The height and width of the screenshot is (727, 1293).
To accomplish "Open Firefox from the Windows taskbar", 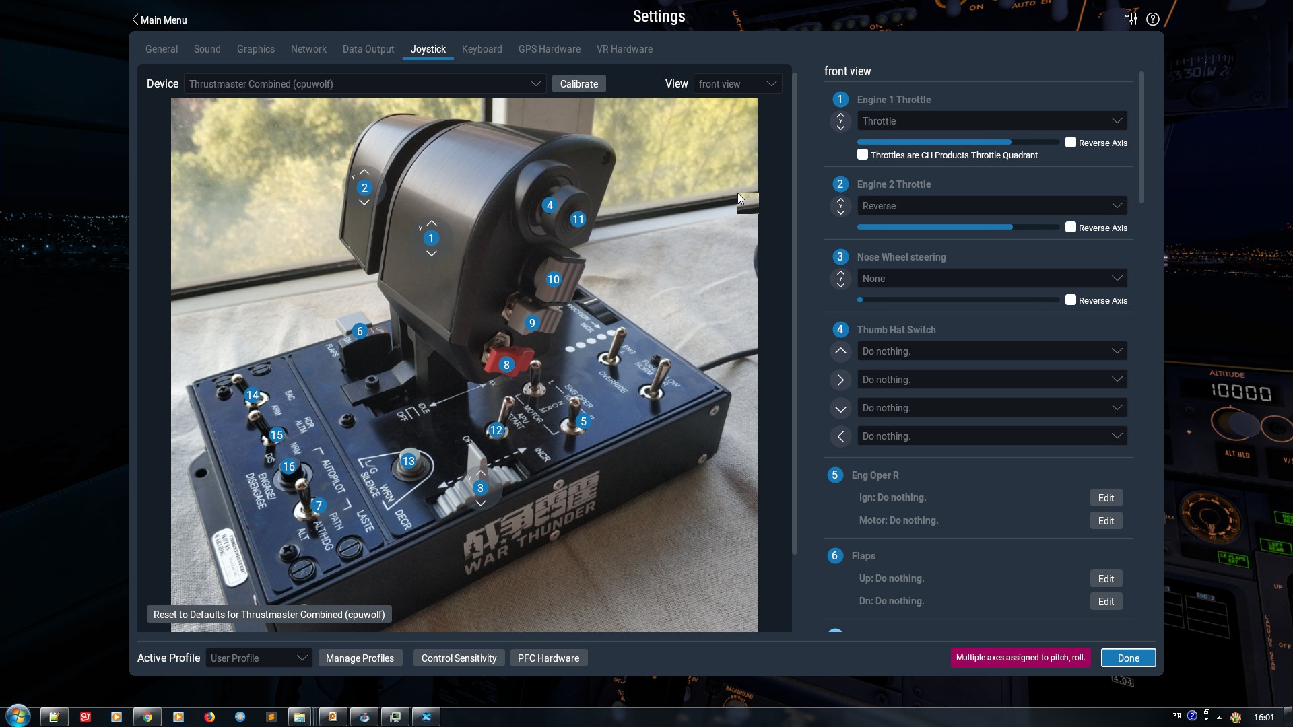I will coord(209,717).
